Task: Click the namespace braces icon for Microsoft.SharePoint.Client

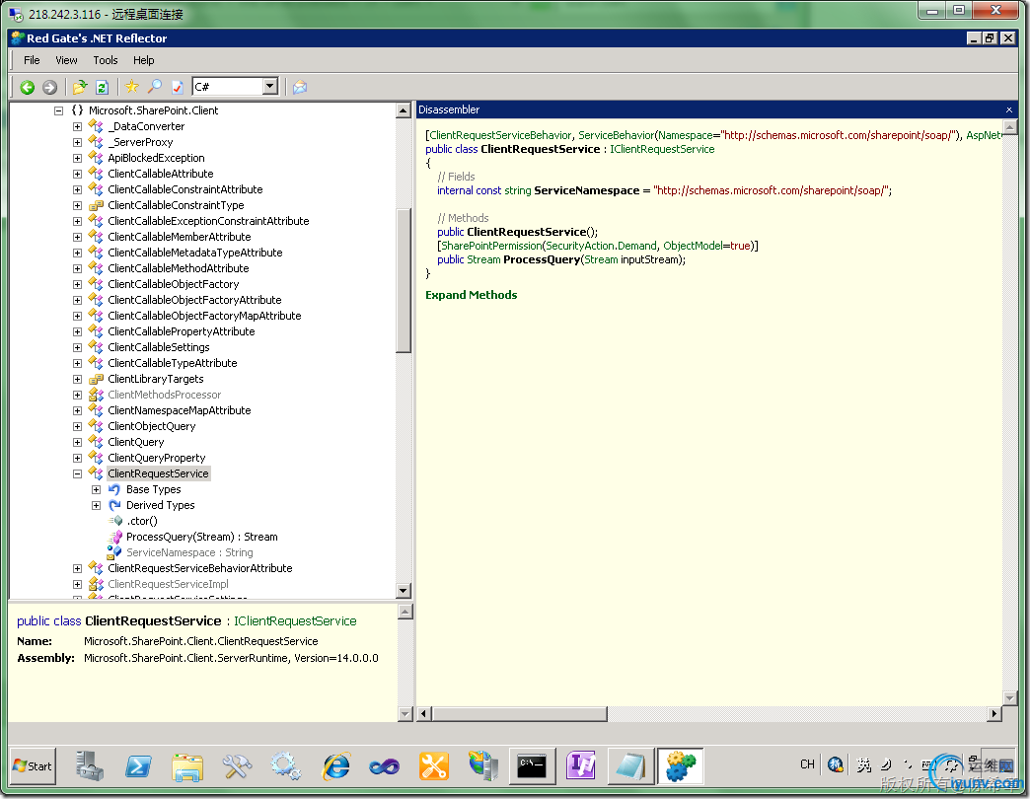Action: 78,110
